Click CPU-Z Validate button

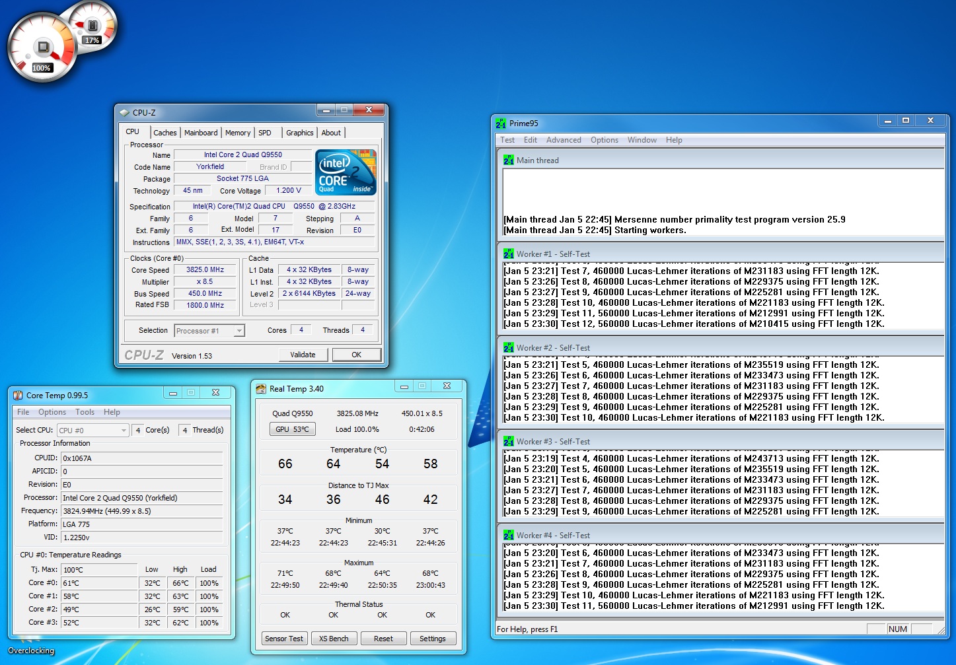point(303,355)
